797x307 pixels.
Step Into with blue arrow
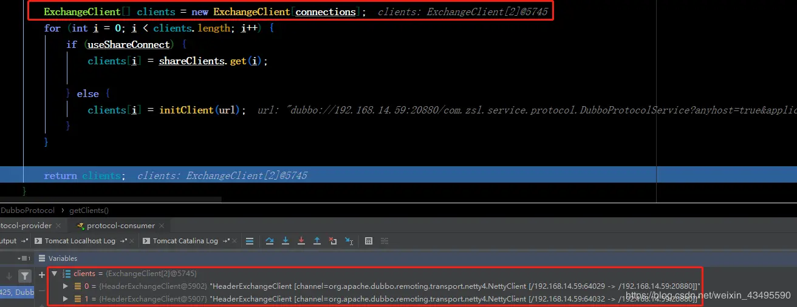[286, 241]
